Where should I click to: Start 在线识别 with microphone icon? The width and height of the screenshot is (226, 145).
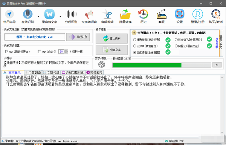[x=27, y=16]
